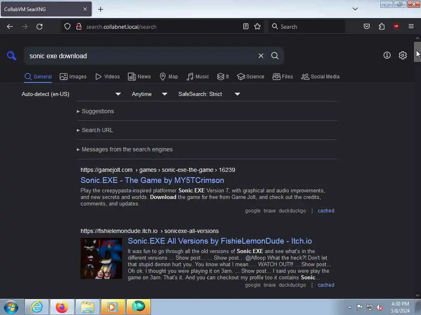The height and width of the screenshot is (315, 421).
Task: Switch to the It category tab
Action: tap(223, 77)
